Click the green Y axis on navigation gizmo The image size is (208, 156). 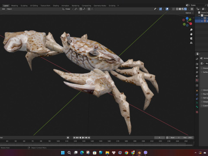(x=190, y=19)
